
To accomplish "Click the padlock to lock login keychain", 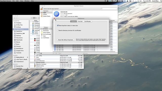I will [42, 9].
